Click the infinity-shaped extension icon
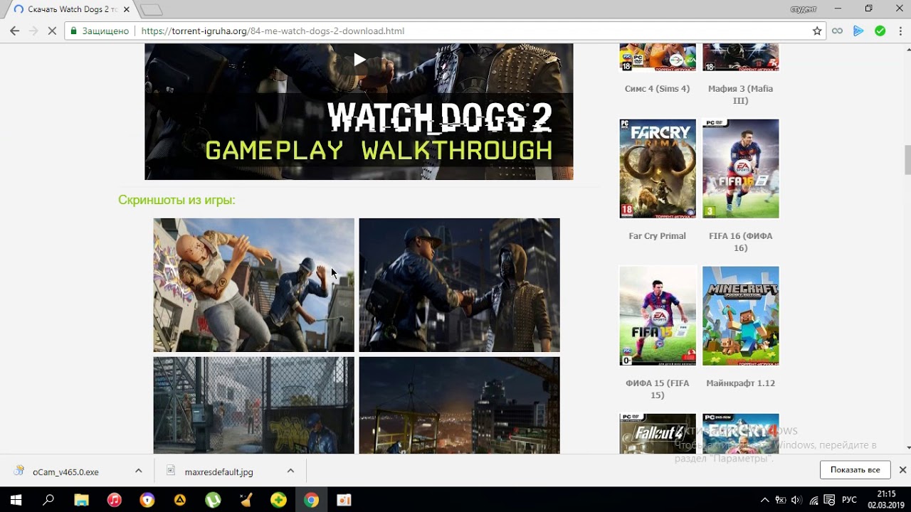This screenshot has height=512, width=911. (838, 31)
